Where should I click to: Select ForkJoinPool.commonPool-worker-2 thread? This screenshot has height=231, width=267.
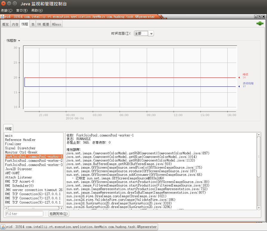coord(34,161)
